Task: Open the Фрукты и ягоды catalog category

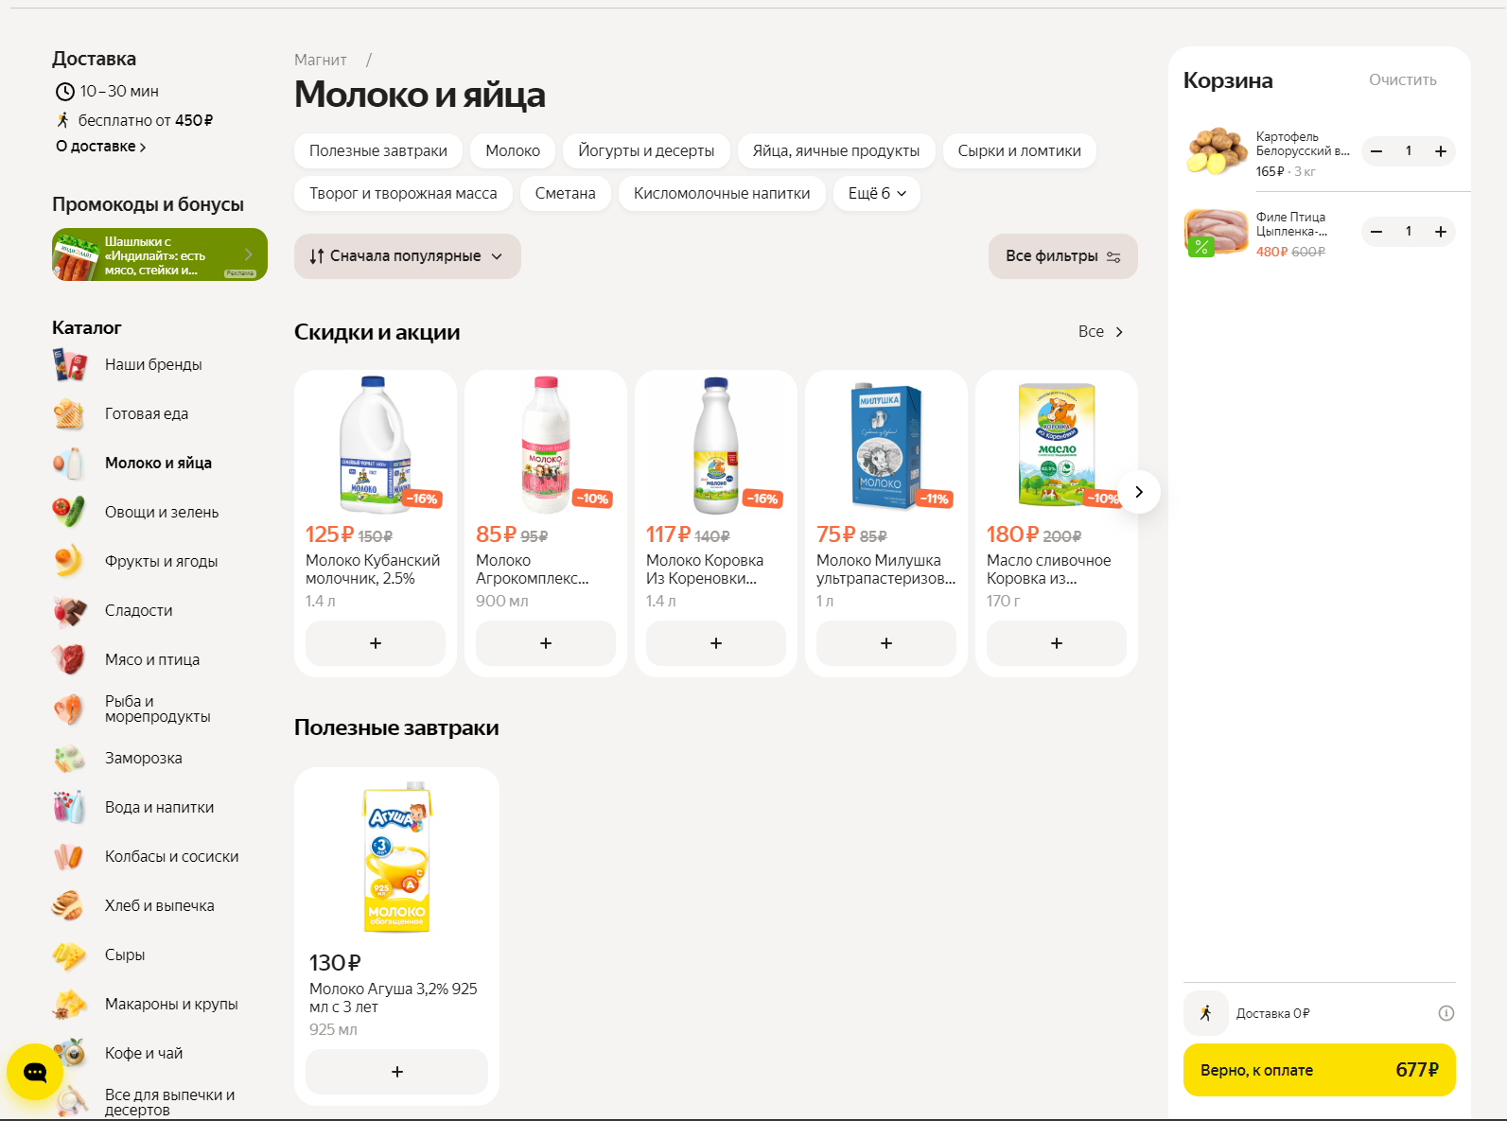Action: tap(161, 561)
